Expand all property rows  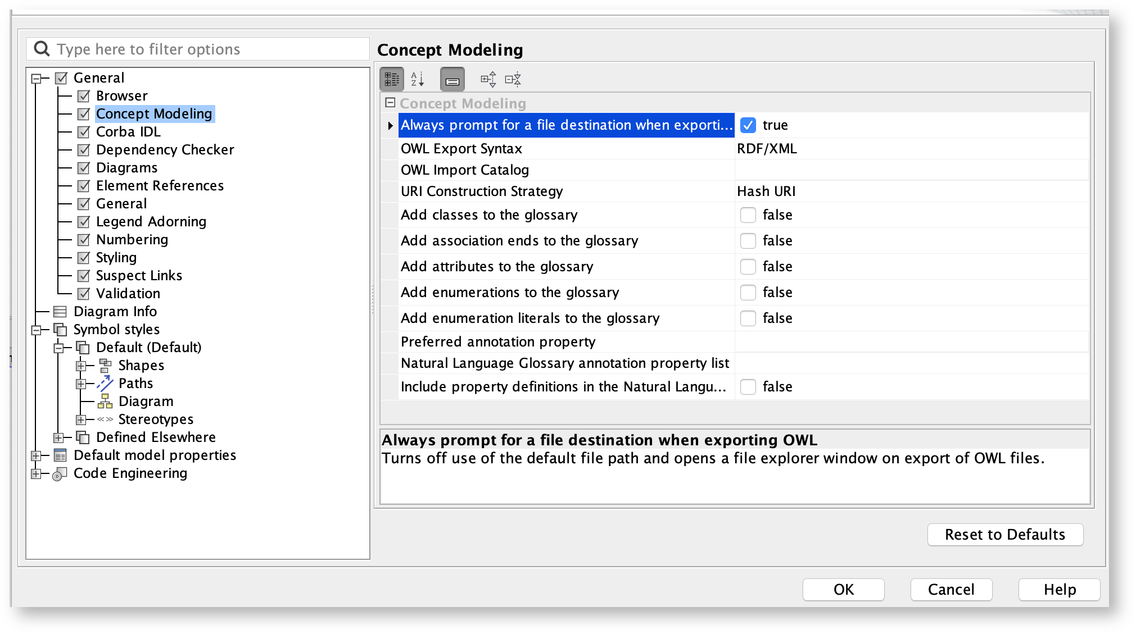[488, 79]
